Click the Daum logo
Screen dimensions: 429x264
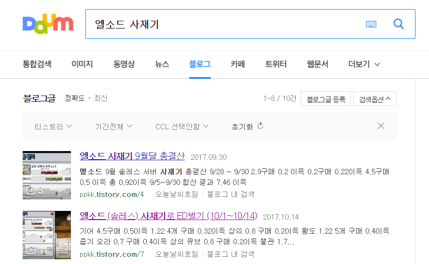[48, 24]
